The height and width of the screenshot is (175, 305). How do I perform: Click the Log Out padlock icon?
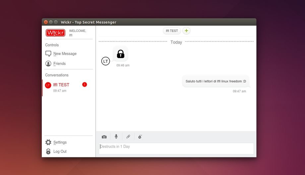click(48, 151)
